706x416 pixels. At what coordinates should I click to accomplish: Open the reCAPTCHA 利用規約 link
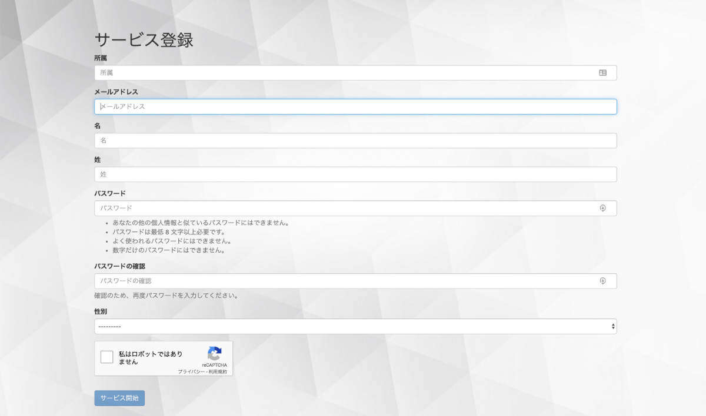coord(217,372)
